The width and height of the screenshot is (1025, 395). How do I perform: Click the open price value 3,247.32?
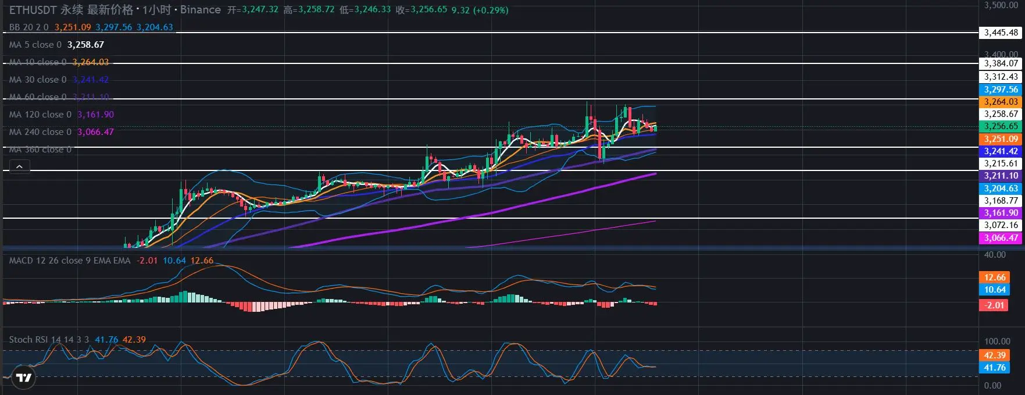tap(260, 10)
